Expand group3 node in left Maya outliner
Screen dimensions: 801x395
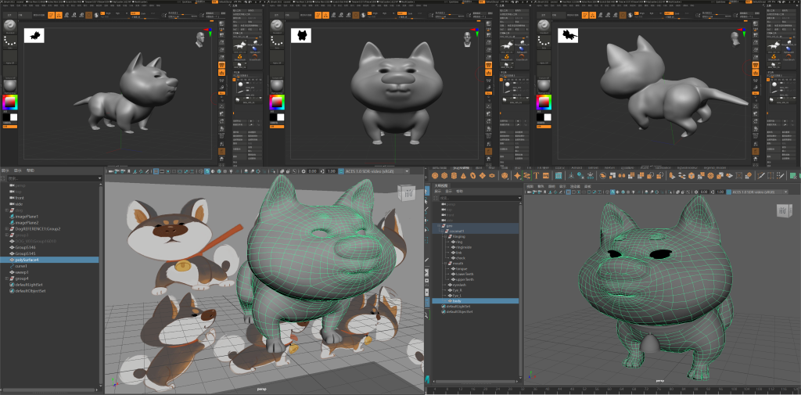(6, 235)
